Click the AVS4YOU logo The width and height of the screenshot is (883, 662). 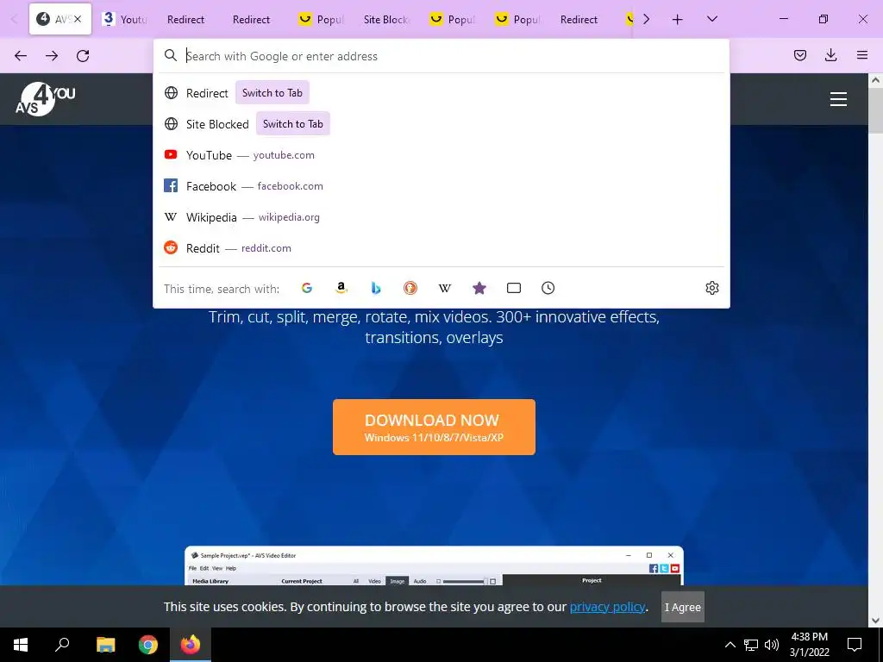point(46,99)
